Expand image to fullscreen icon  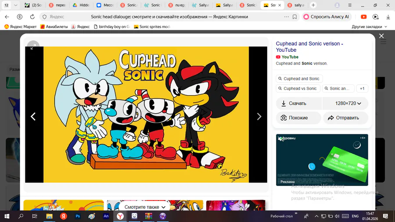(32, 47)
